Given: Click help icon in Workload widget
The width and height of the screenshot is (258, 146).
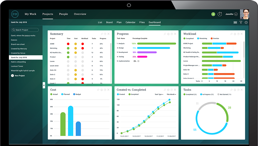Looking at the screenshot, I should 238,34.
